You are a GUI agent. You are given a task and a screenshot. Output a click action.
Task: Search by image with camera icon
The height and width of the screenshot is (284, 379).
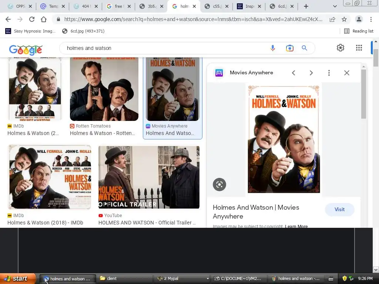[x=289, y=48]
